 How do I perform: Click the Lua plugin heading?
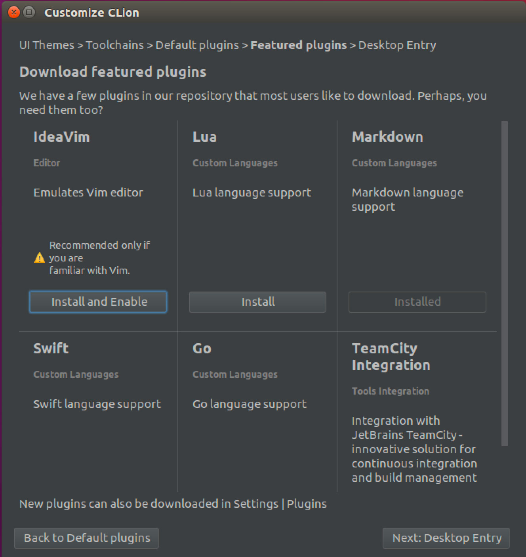(x=205, y=137)
